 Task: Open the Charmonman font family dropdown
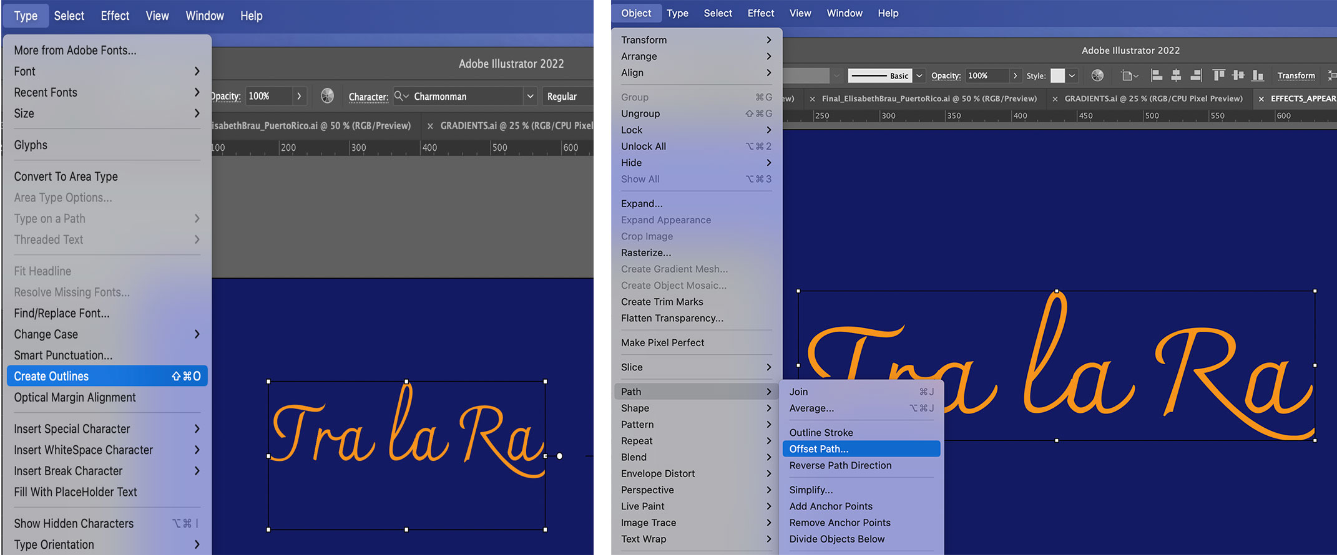pyautogui.click(x=530, y=96)
